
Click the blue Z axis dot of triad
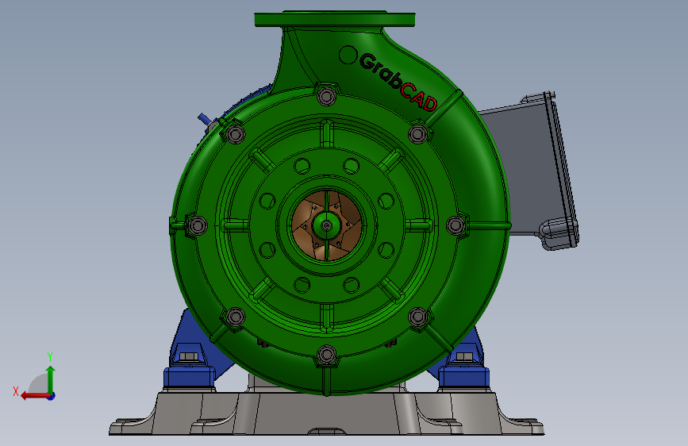pyautogui.click(x=52, y=396)
